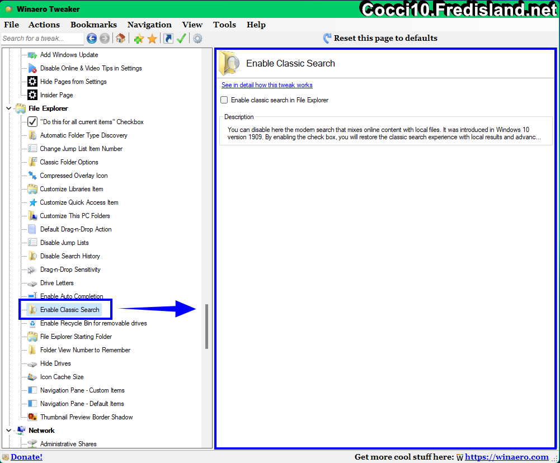Click Customize Quick Access Item star icon
The width and height of the screenshot is (560, 463).
coord(32,202)
